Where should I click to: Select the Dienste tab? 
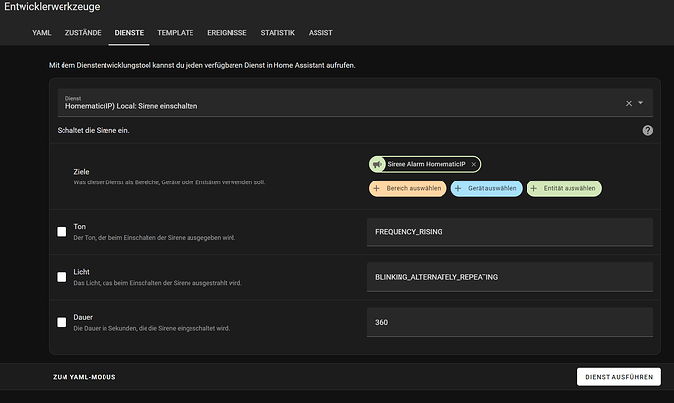pyautogui.click(x=129, y=33)
